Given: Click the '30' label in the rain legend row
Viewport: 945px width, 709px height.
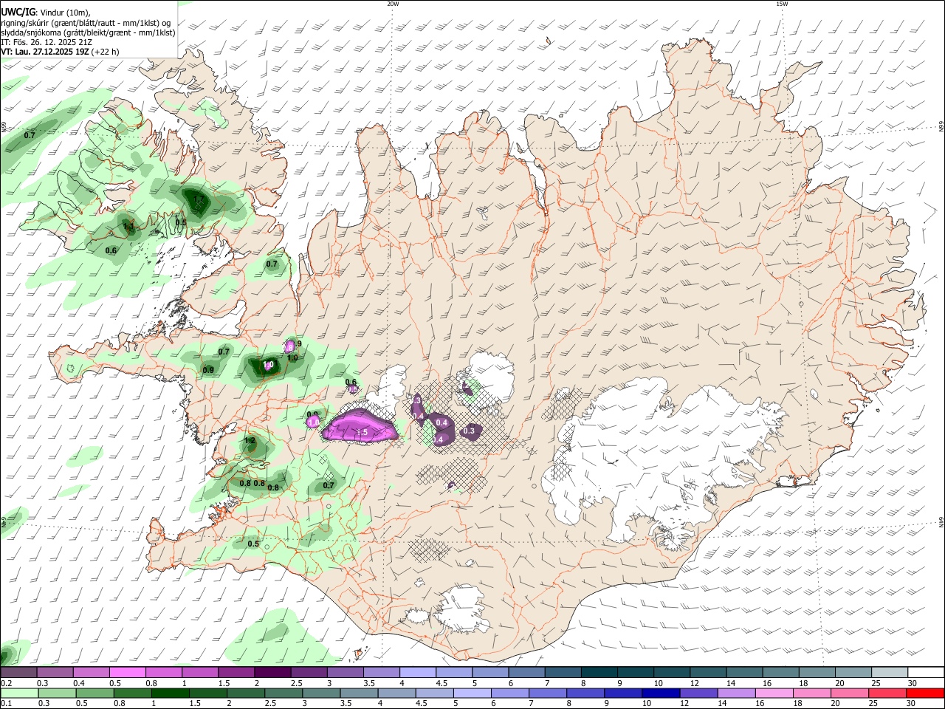Looking at the screenshot, I should [x=913, y=703].
